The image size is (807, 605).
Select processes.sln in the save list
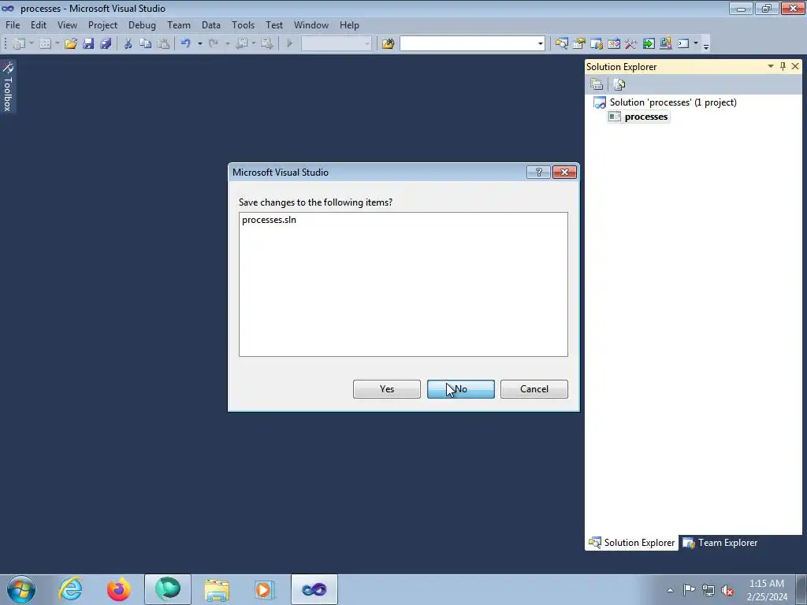click(270, 220)
